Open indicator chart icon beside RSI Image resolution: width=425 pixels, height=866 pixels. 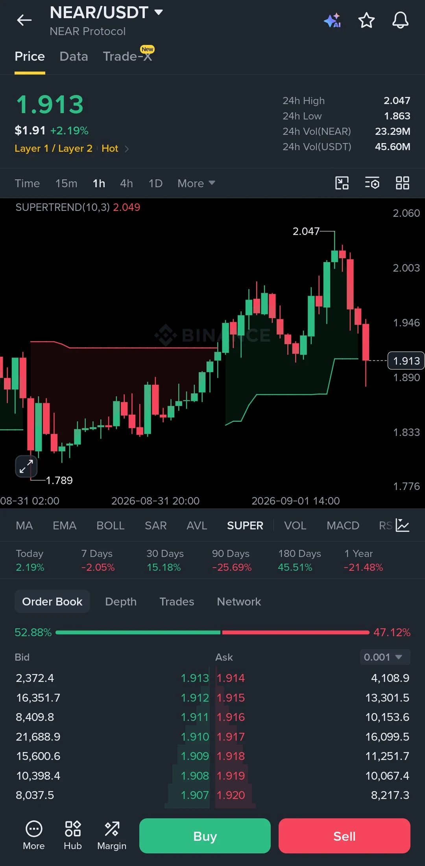coord(403,525)
